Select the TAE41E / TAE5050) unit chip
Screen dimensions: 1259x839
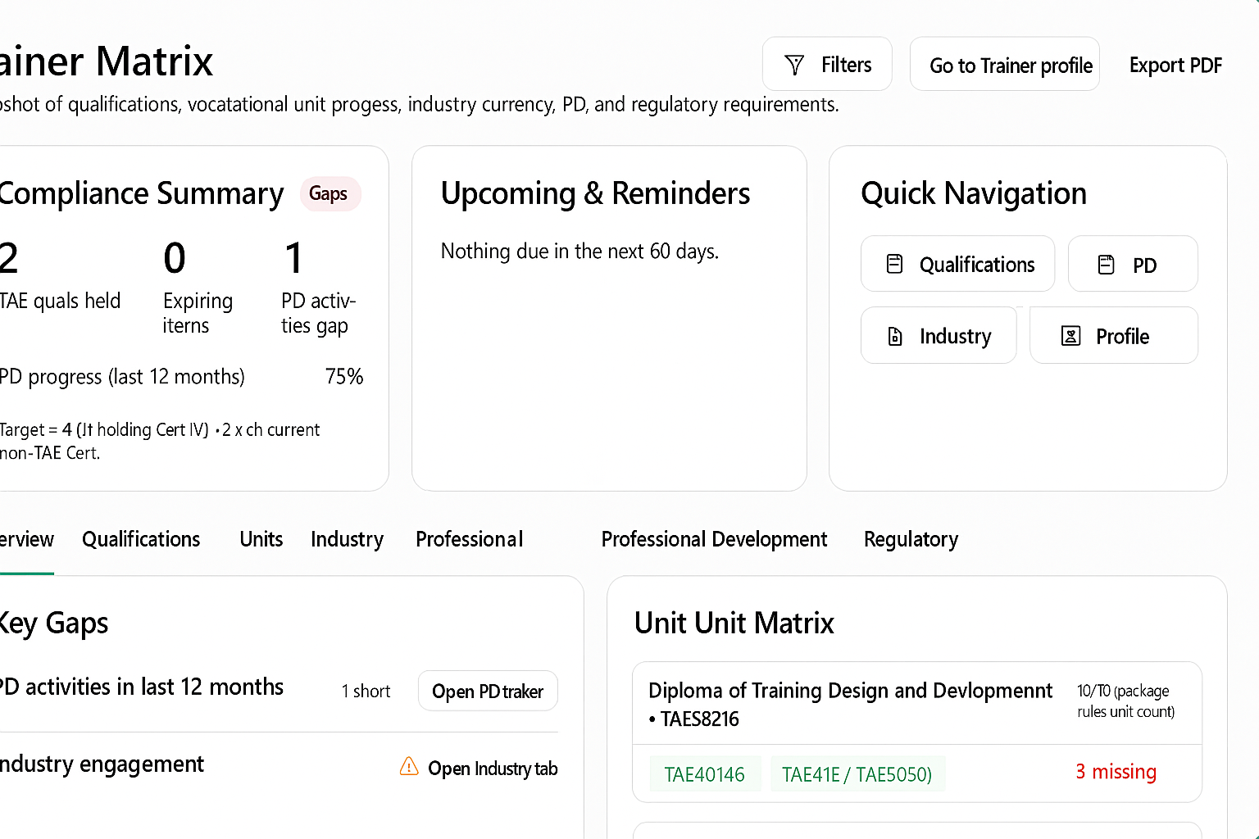click(857, 774)
